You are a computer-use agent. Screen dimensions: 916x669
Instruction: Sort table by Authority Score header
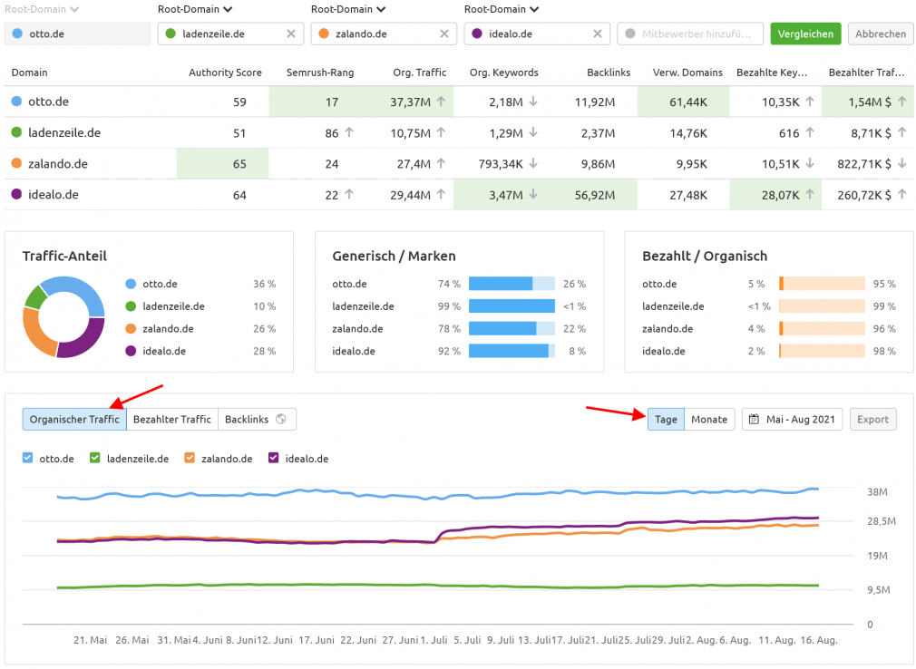225,73
